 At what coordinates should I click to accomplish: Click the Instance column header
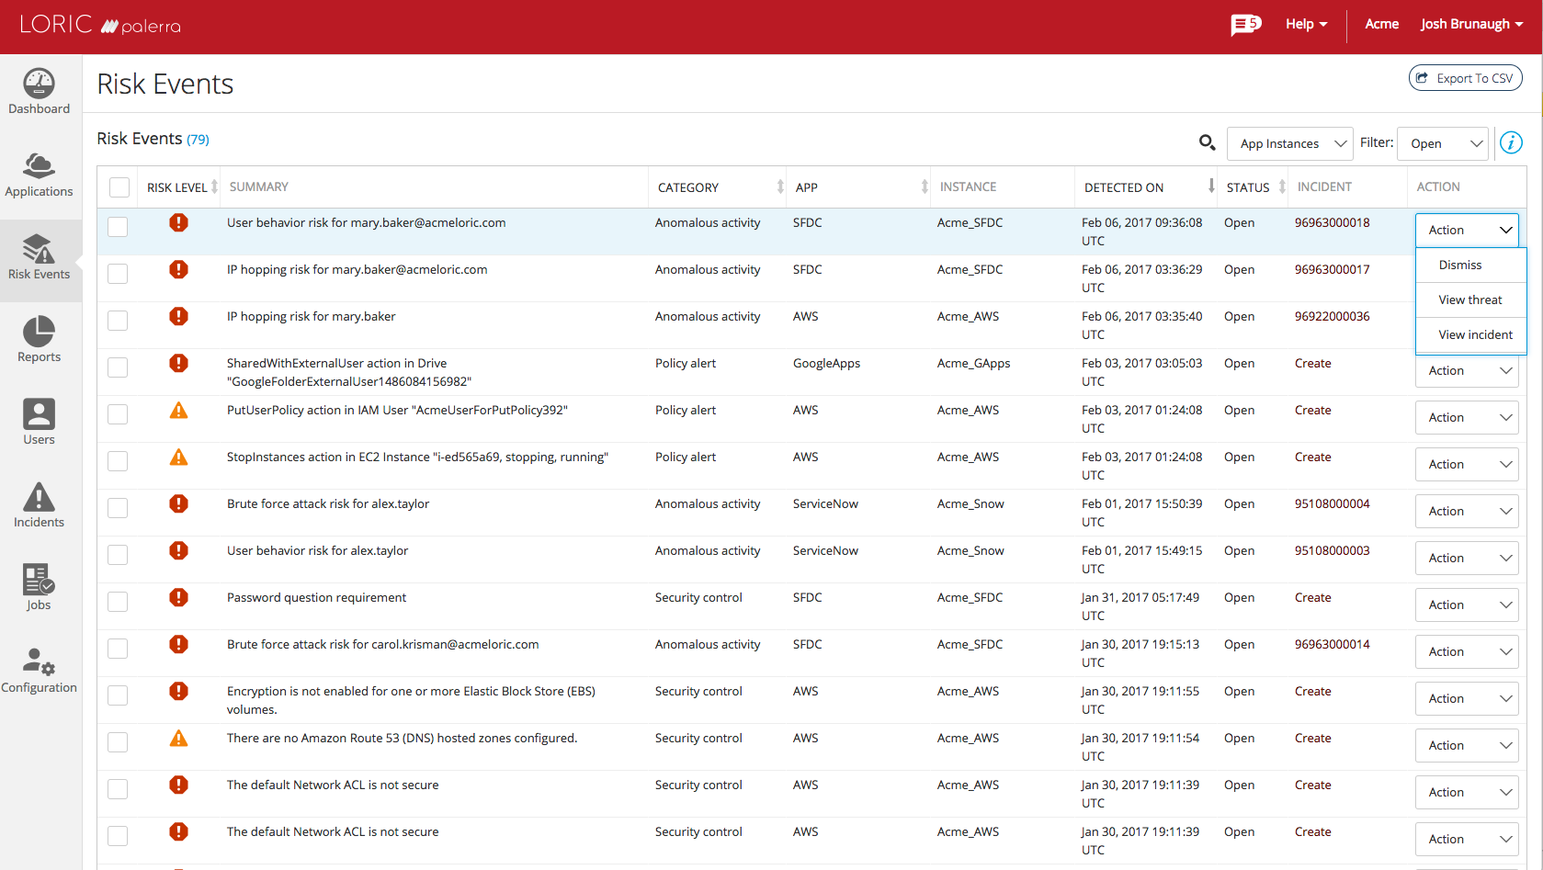pos(968,186)
